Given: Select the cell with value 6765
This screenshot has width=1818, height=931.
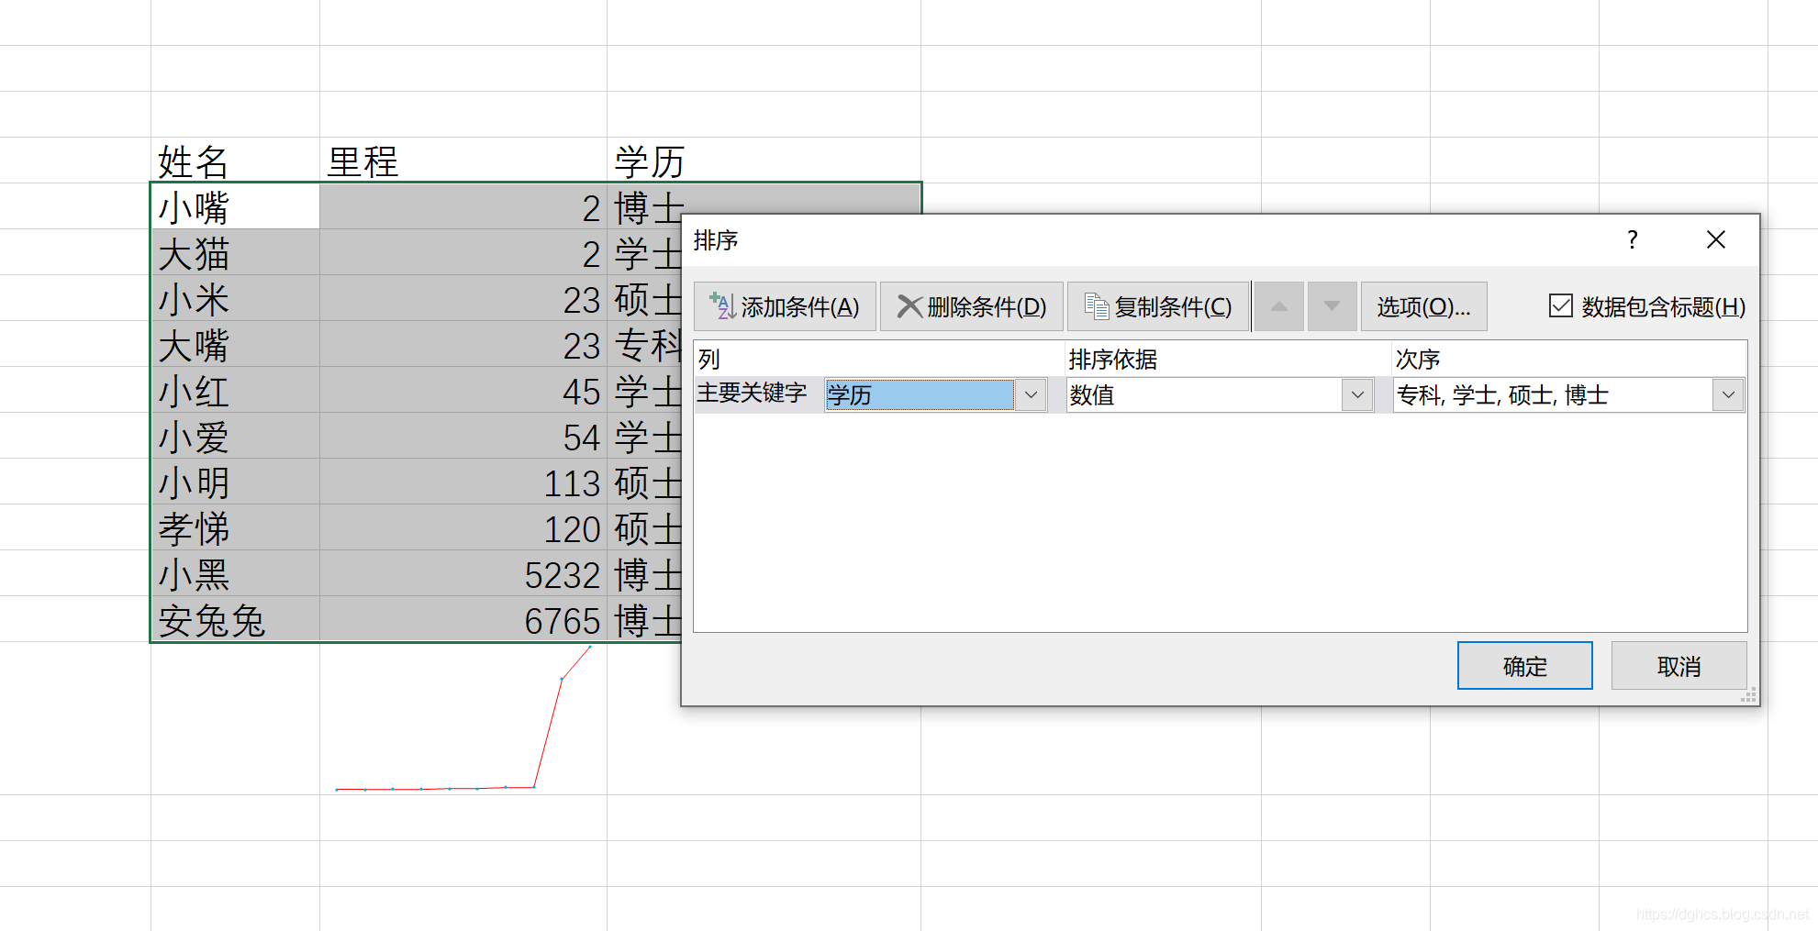Looking at the screenshot, I should pyautogui.click(x=463, y=619).
